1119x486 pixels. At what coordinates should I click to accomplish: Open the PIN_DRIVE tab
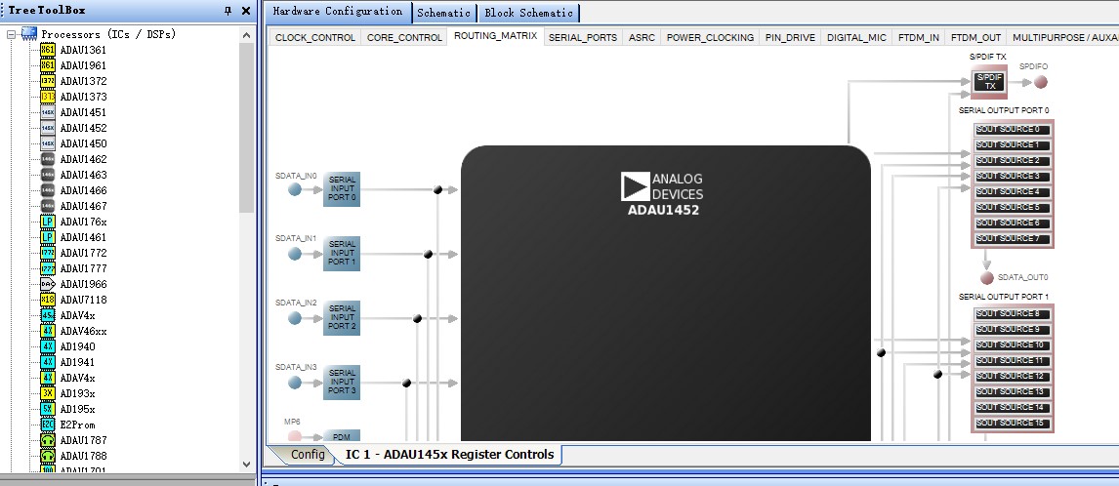pos(790,37)
